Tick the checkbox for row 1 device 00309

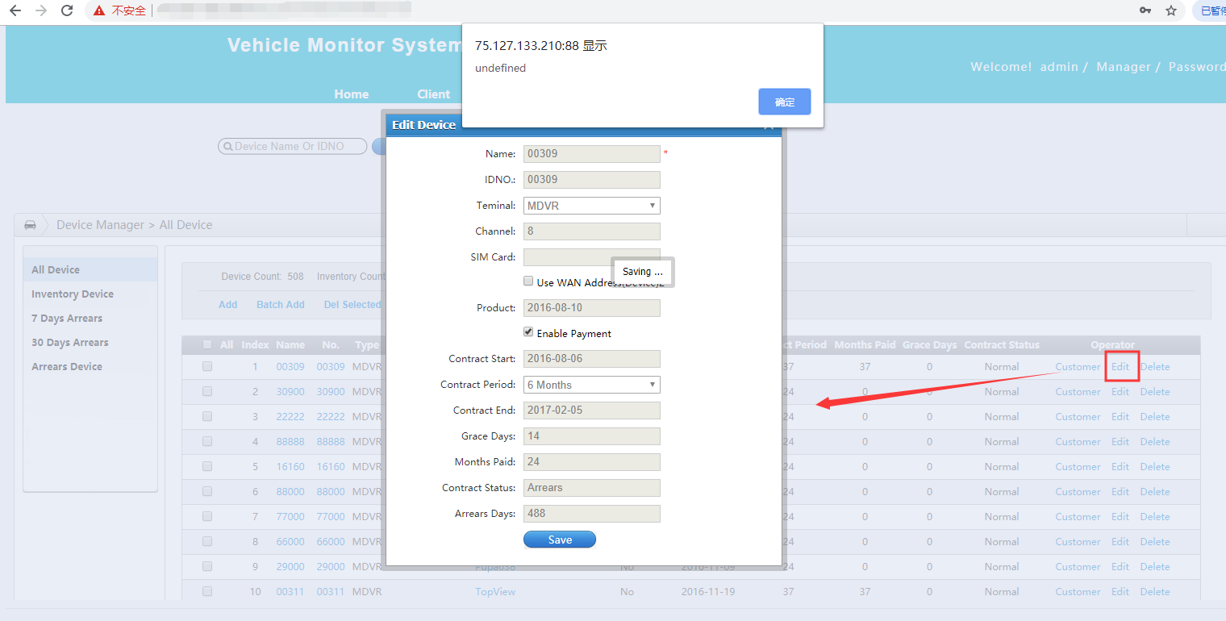(207, 366)
